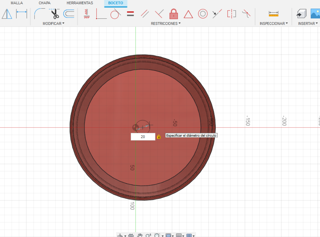Screen dimensions: 320x237
Task: Click the Insert Derive icon
Action: (301, 14)
